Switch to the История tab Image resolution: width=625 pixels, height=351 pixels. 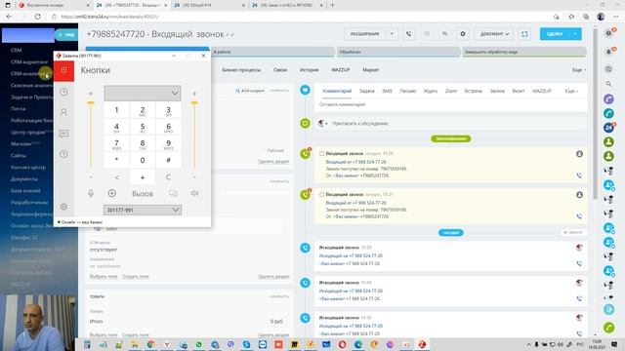pyautogui.click(x=309, y=69)
